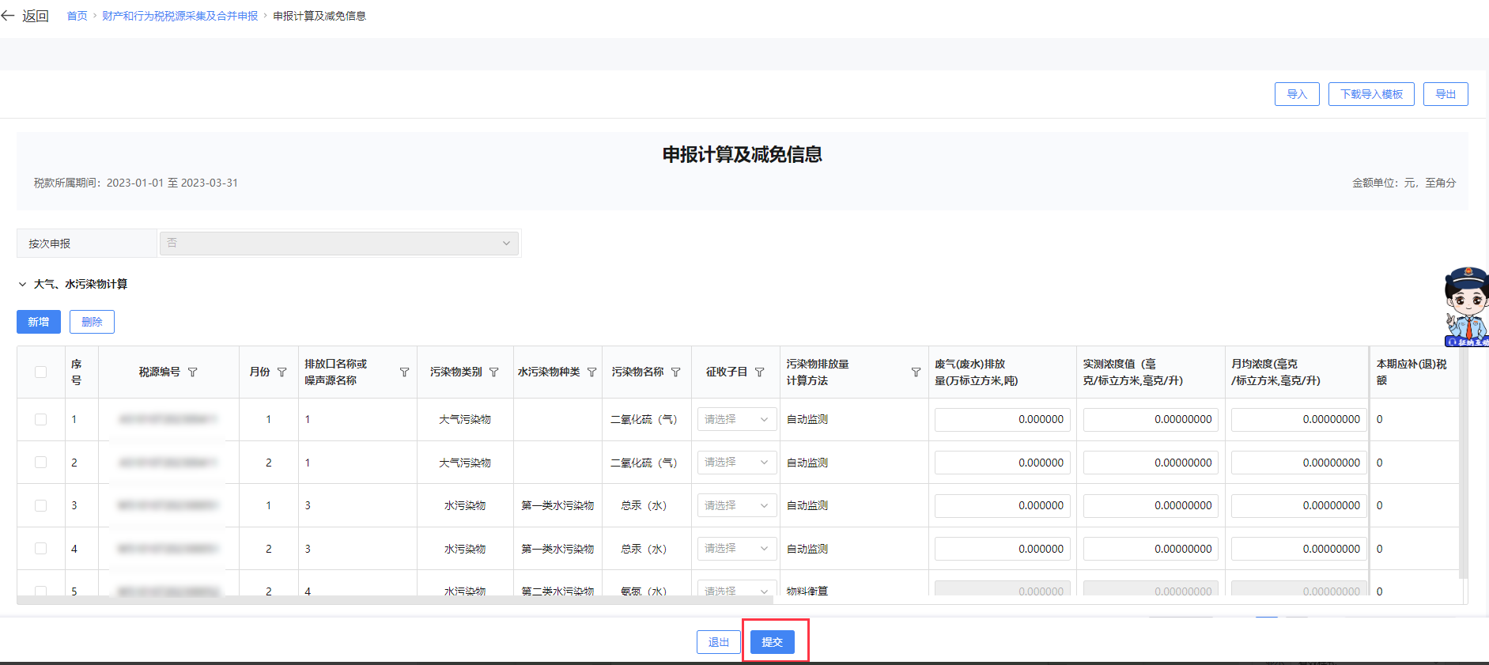Viewport: 1489px width, 665px height.
Task: Filter the 水污染物种类 column
Action: point(592,372)
